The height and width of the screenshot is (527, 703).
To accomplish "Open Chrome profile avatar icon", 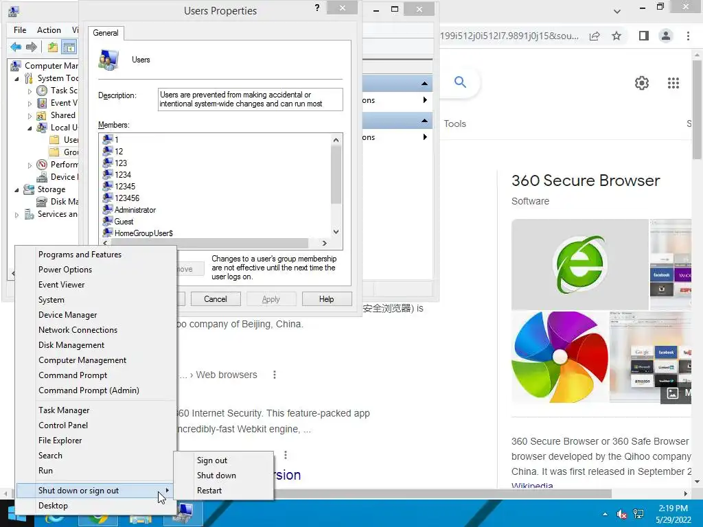I will pos(666,36).
